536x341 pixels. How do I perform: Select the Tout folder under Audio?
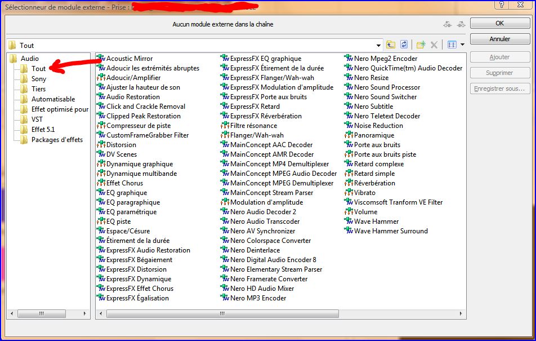tap(38, 68)
